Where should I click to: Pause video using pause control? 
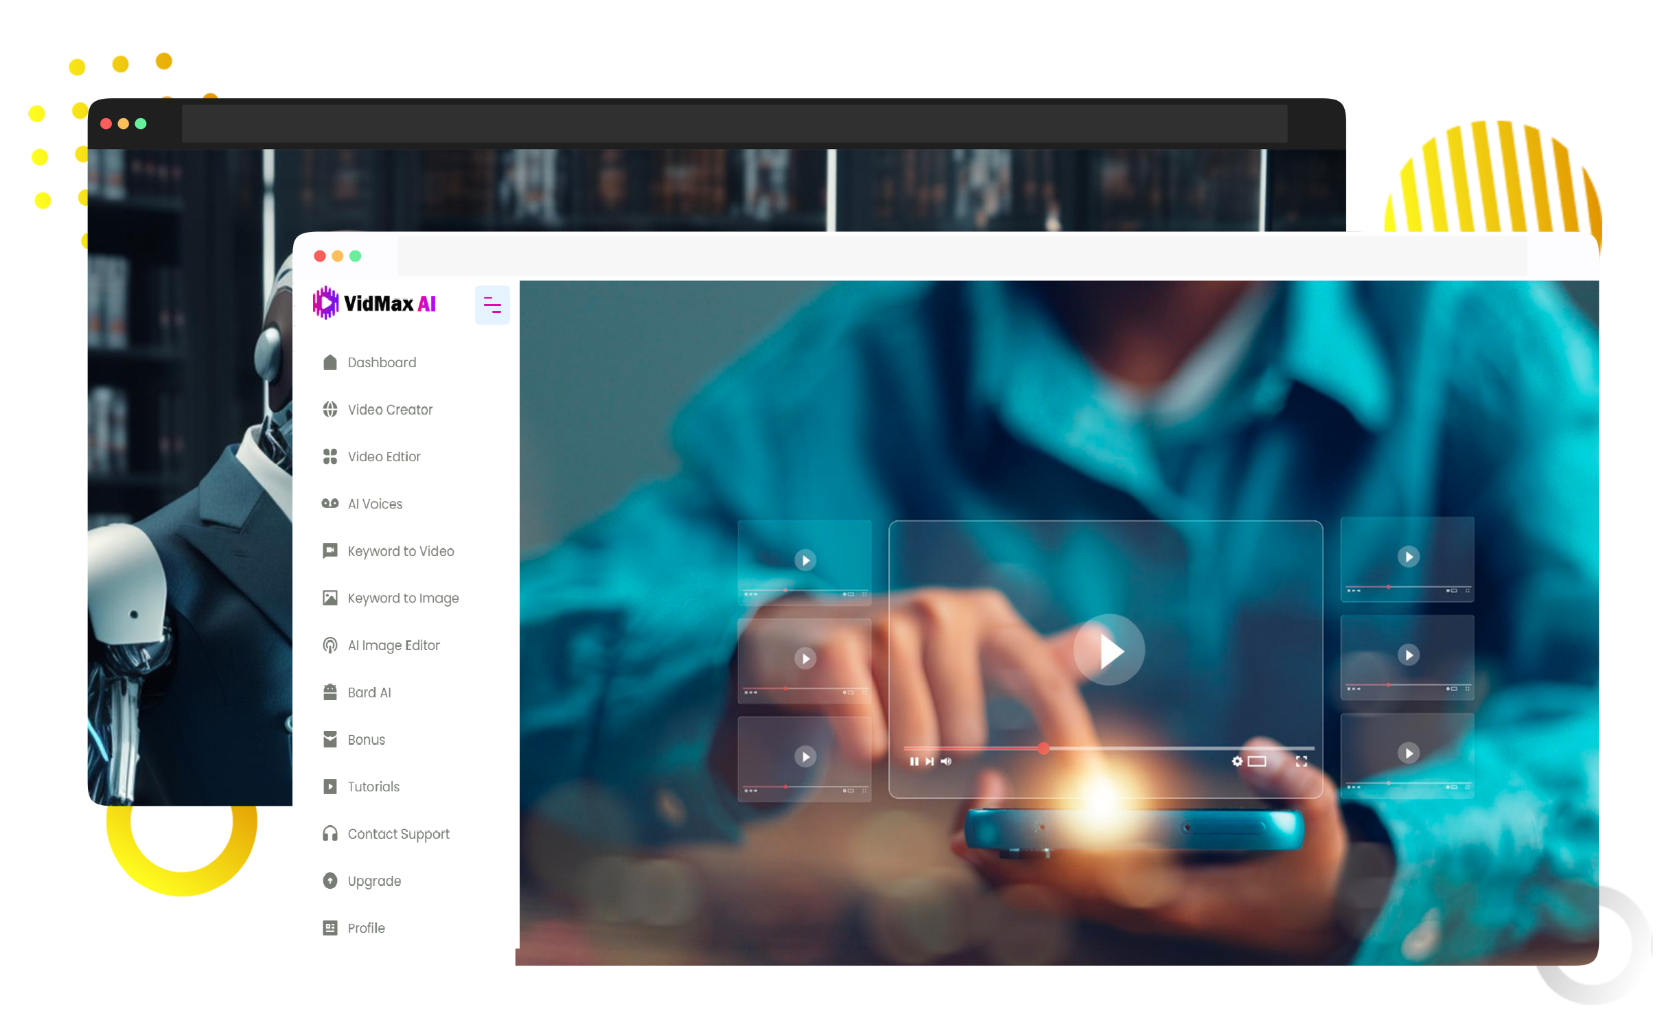(914, 761)
